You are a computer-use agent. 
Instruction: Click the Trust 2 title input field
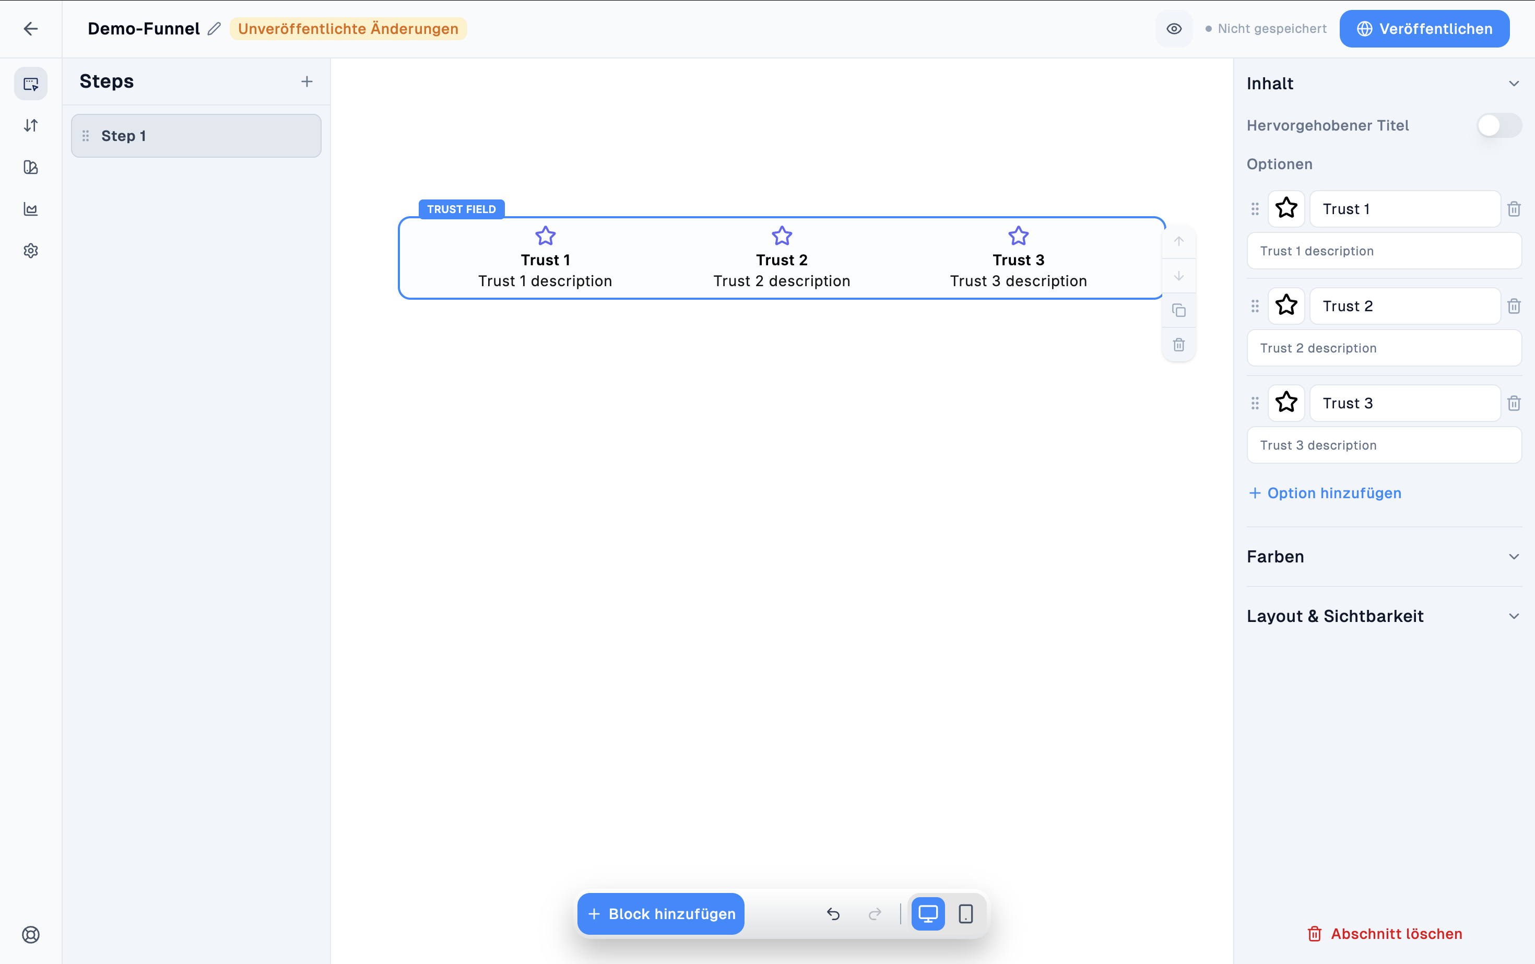click(1404, 306)
